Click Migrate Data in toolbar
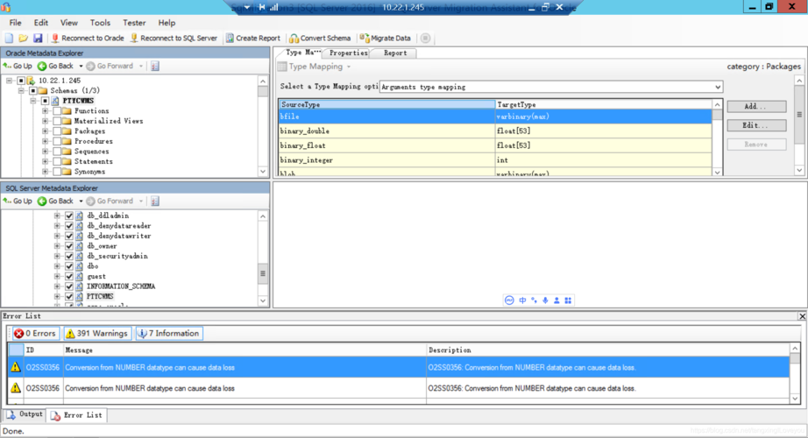This screenshot has width=808, height=438. 385,39
